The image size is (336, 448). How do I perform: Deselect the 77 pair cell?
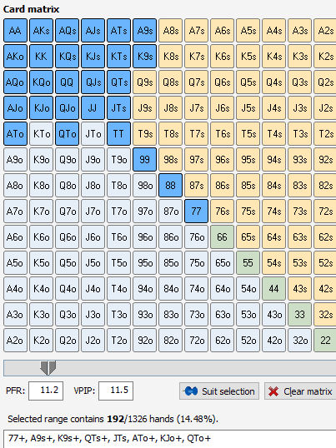point(197,212)
